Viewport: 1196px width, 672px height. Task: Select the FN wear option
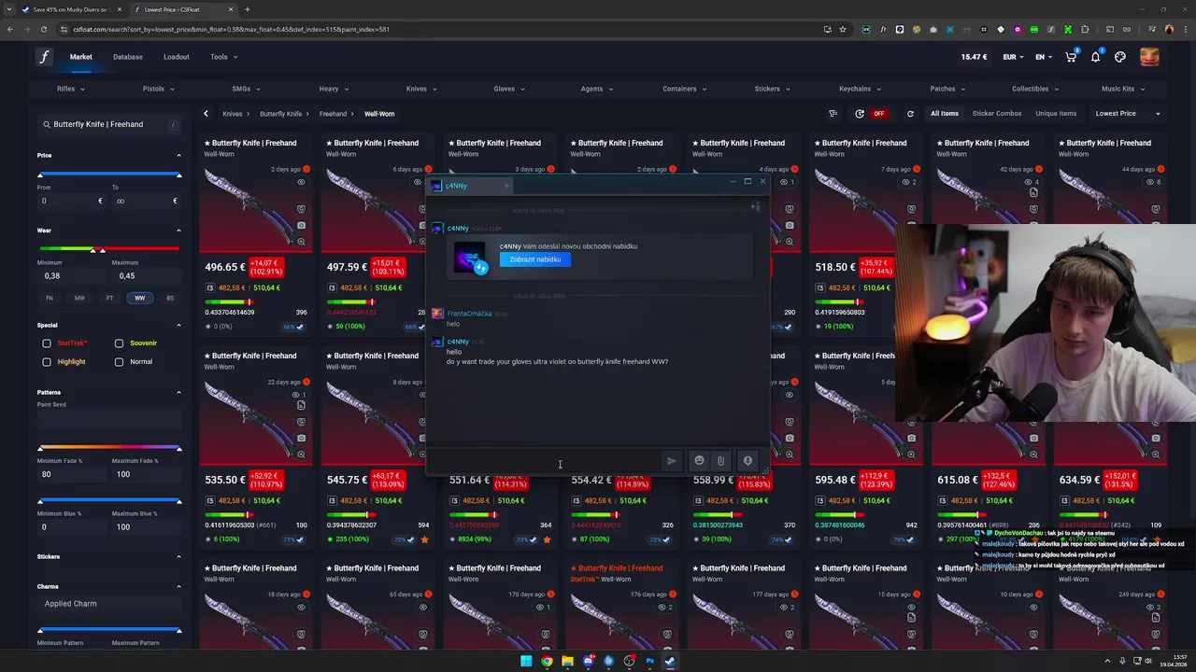coord(50,298)
